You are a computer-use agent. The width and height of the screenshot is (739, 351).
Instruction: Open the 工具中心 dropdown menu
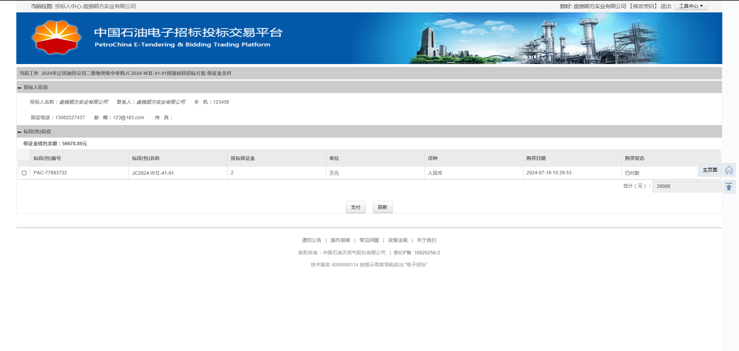[x=691, y=6]
